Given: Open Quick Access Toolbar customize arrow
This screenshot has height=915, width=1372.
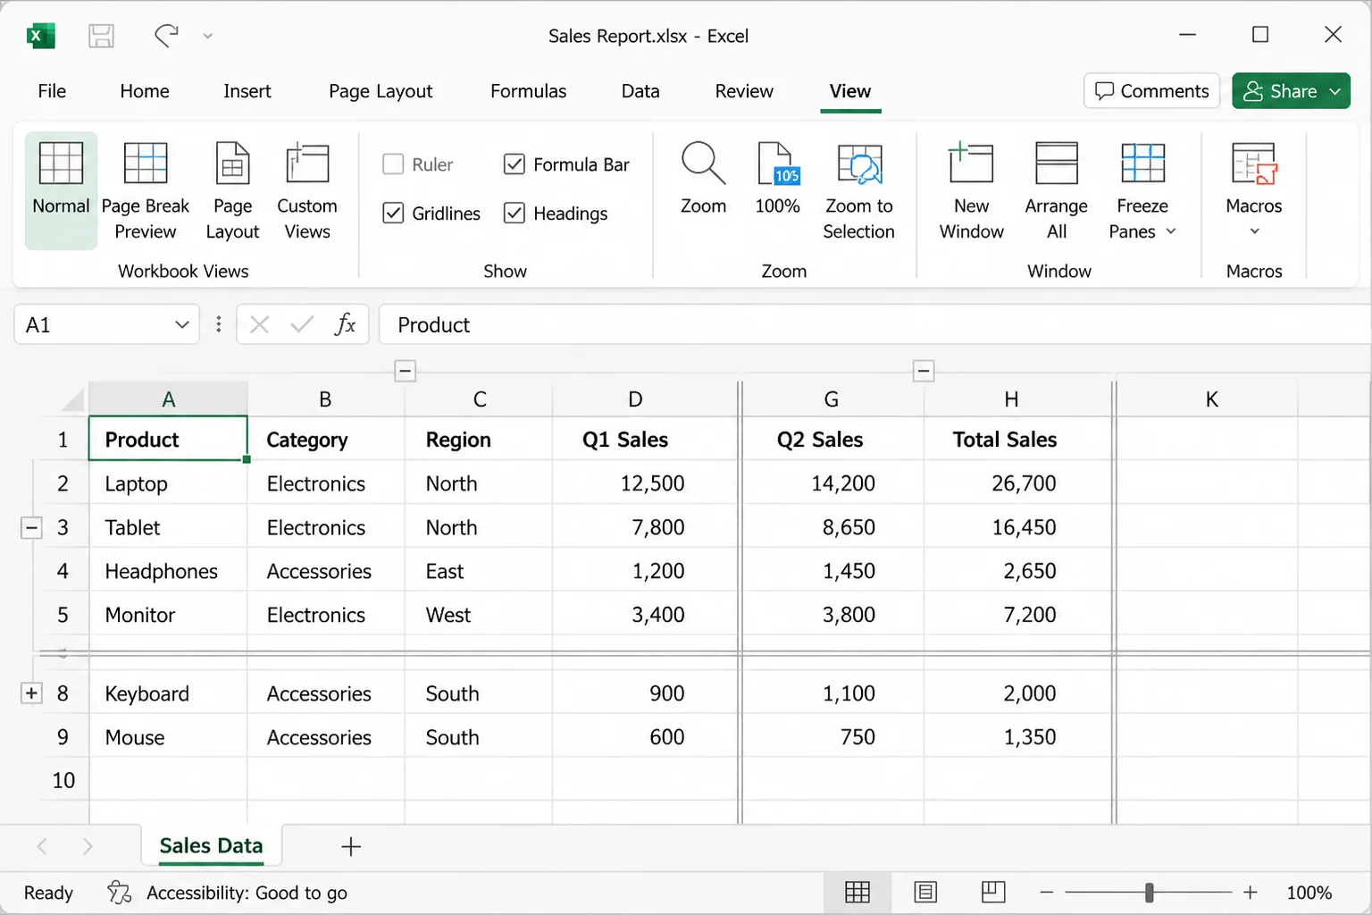Looking at the screenshot, I should coord(208,37).
